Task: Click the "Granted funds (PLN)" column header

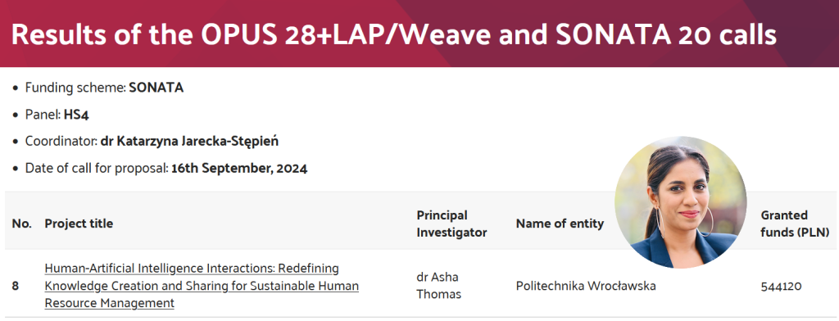Action: coord(795,224)
